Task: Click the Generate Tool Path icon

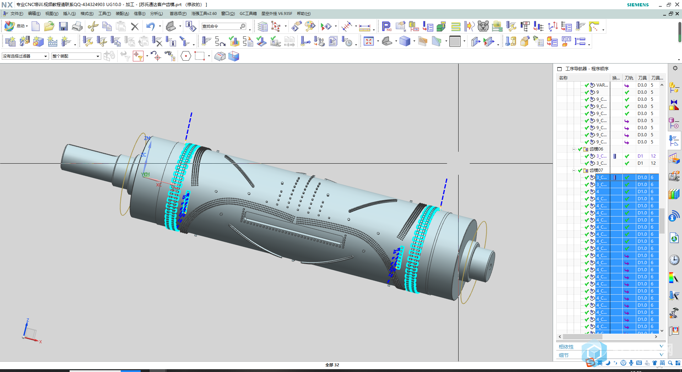Action: pyautogui.click(x=206, y=42)
